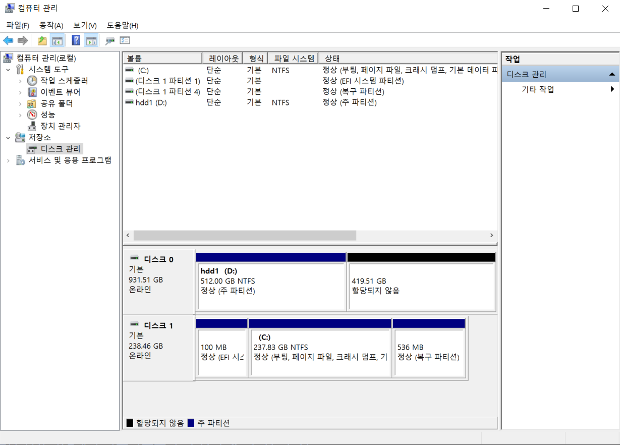The image size is (620, 445).
Task: Expand the 작업 스케줄러 node
Action: tap(20, 81)
